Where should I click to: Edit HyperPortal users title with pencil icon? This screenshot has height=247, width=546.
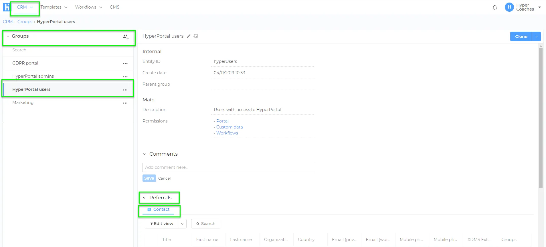[x=189, y=36]
